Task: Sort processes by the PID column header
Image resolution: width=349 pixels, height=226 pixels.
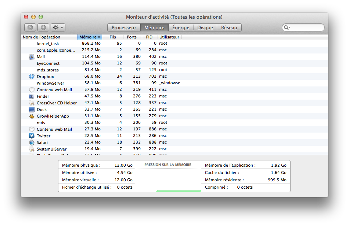Action: [x=149, y=37]
